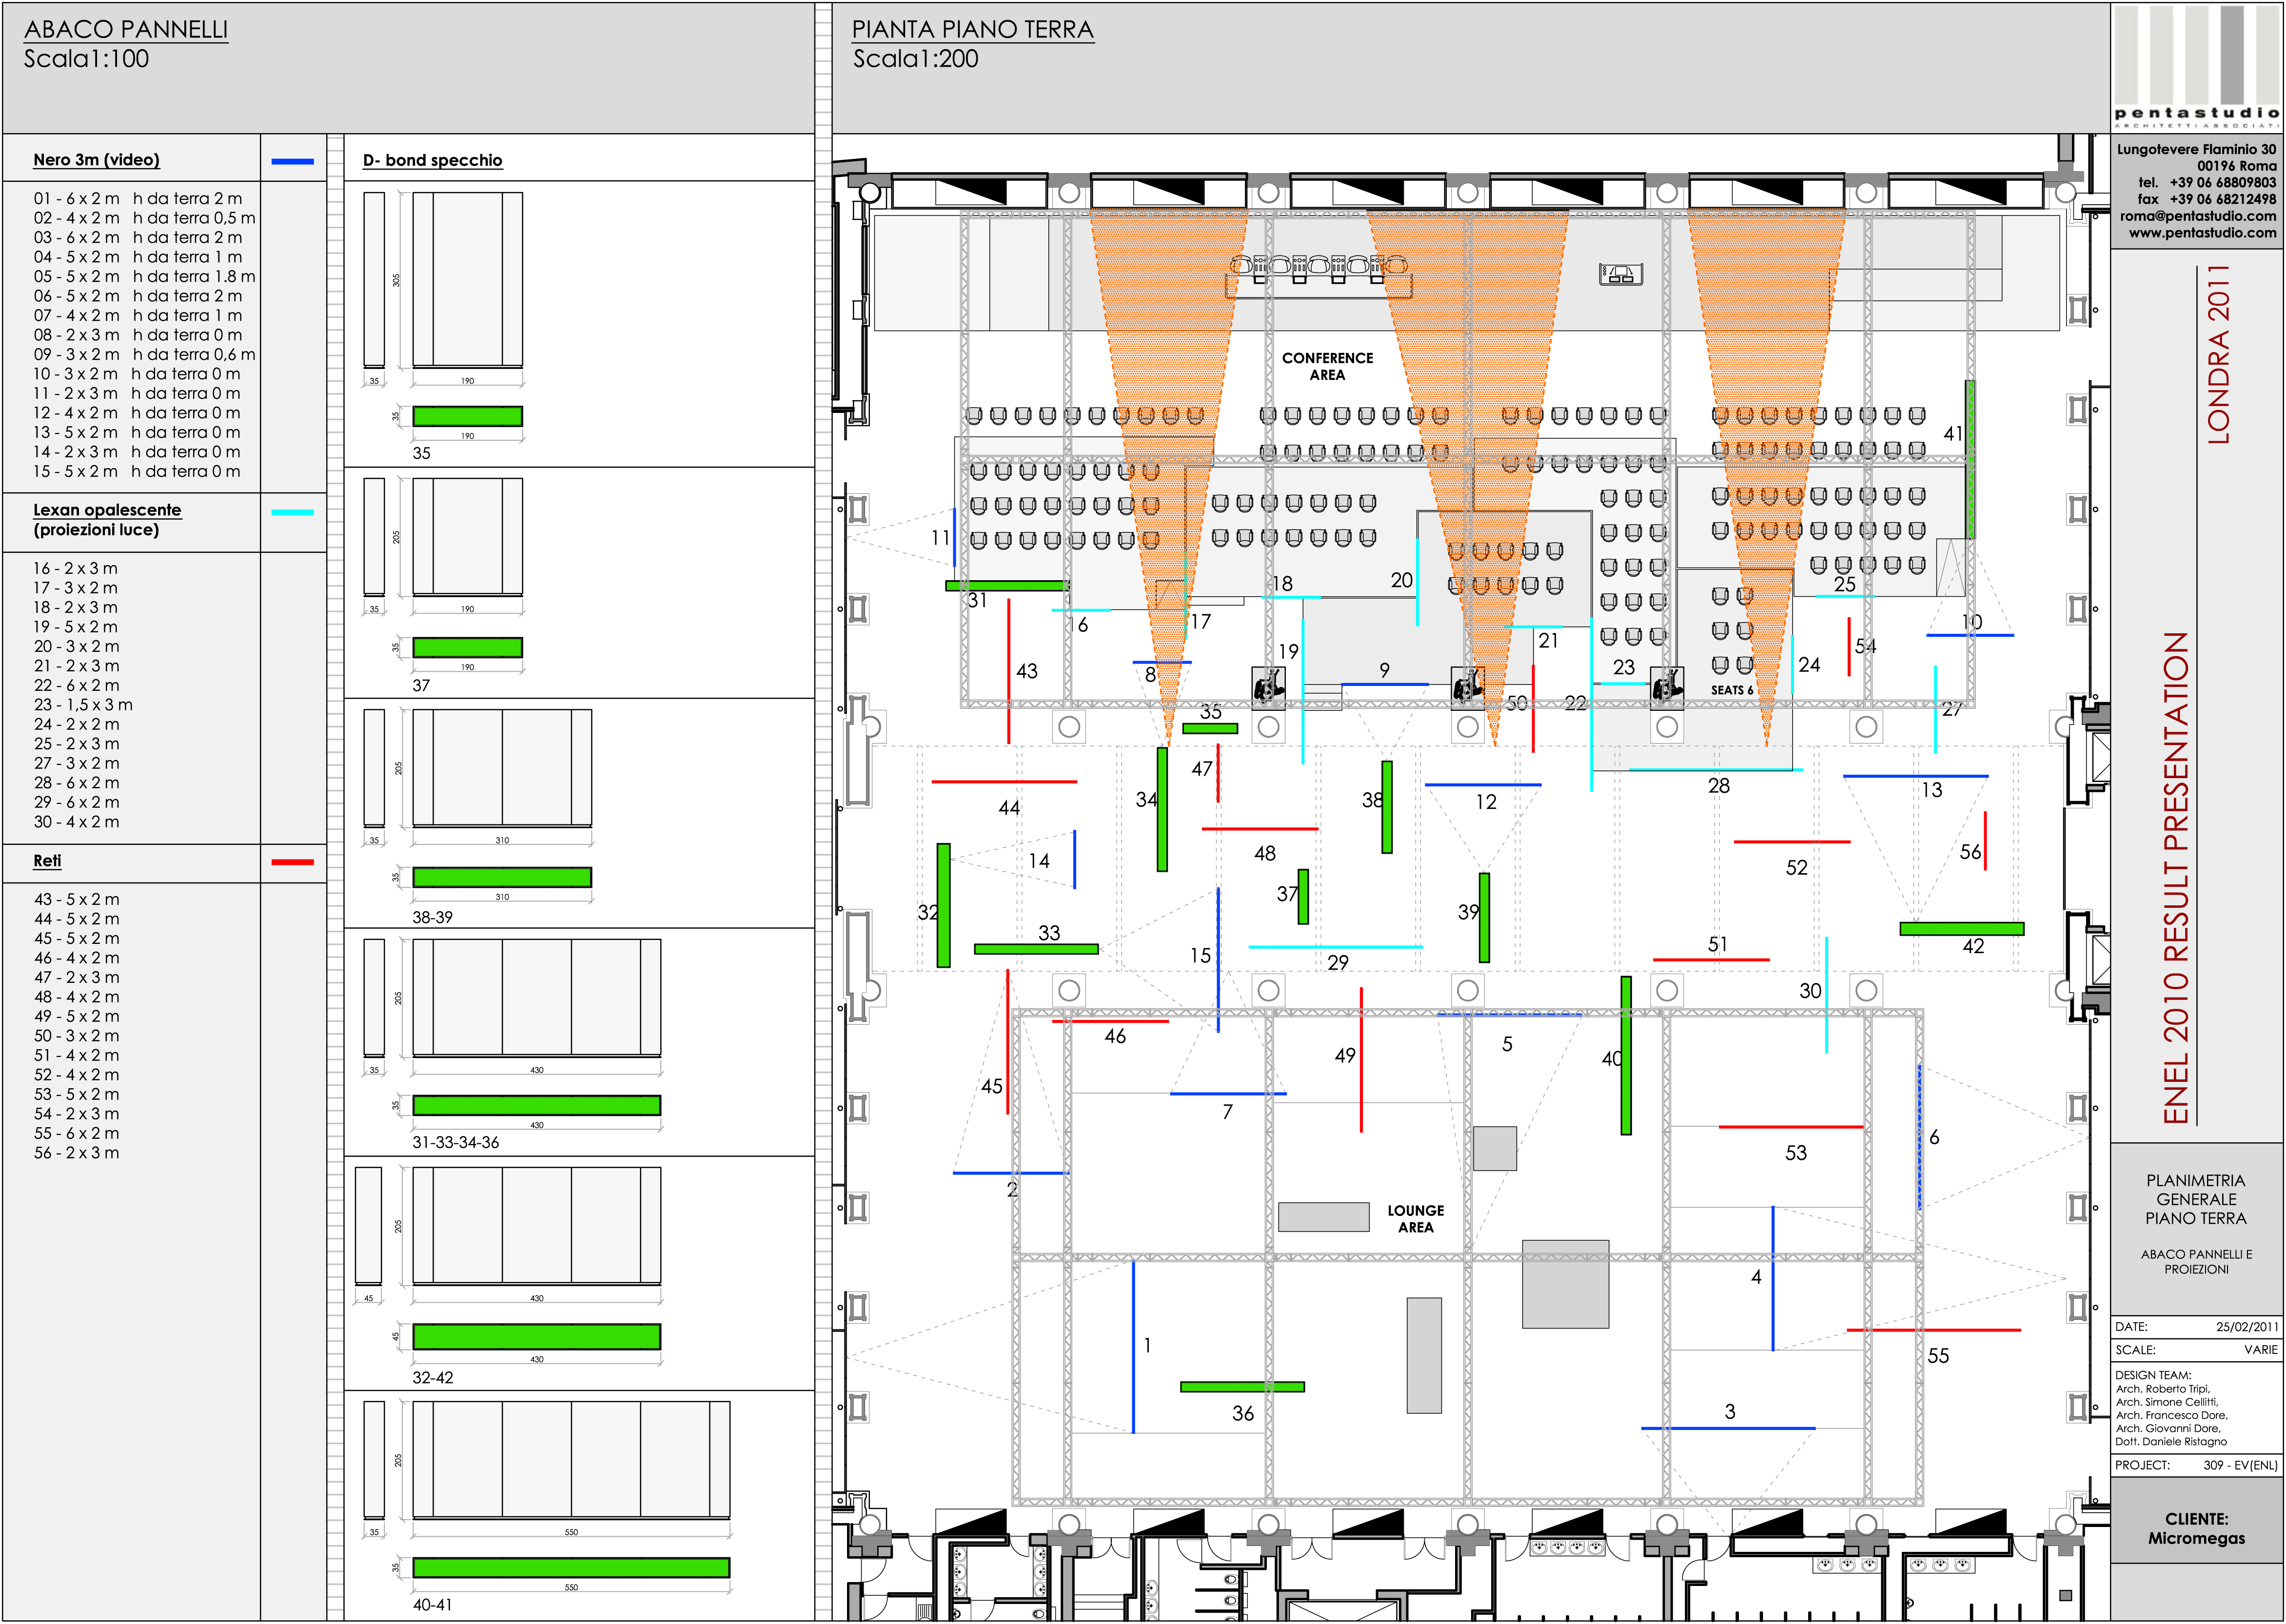Pick the green panel sample labelled 32-42
Viewport: 2286px width, 1624px height.
click(537, 1336)
